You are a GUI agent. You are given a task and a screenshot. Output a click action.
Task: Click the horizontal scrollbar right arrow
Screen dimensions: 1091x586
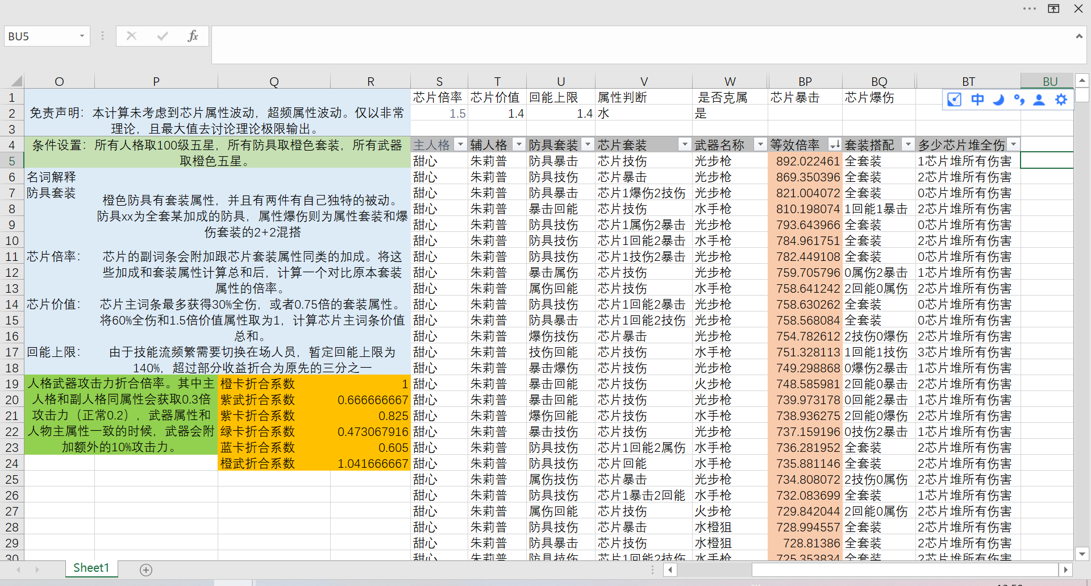click(x=1065, y=570)
